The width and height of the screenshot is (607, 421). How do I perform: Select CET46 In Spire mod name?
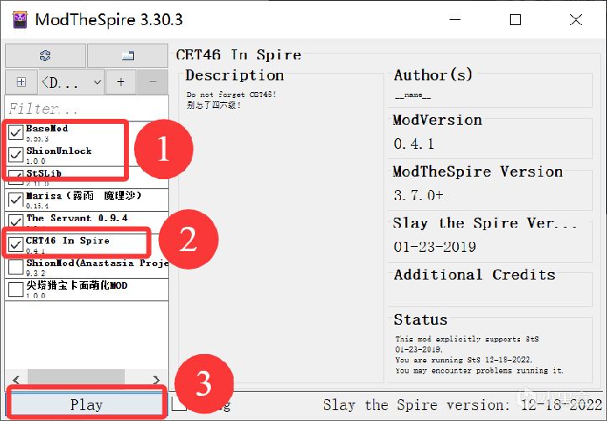coord(68,241)
